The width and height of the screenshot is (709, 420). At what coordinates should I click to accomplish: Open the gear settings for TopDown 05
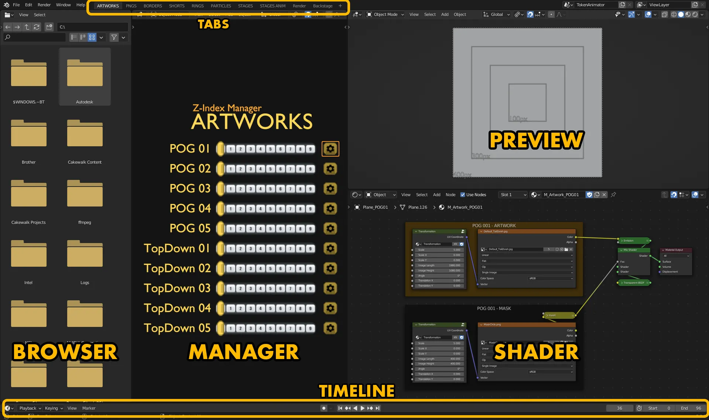pyautogui.click(x=330, y=328)
